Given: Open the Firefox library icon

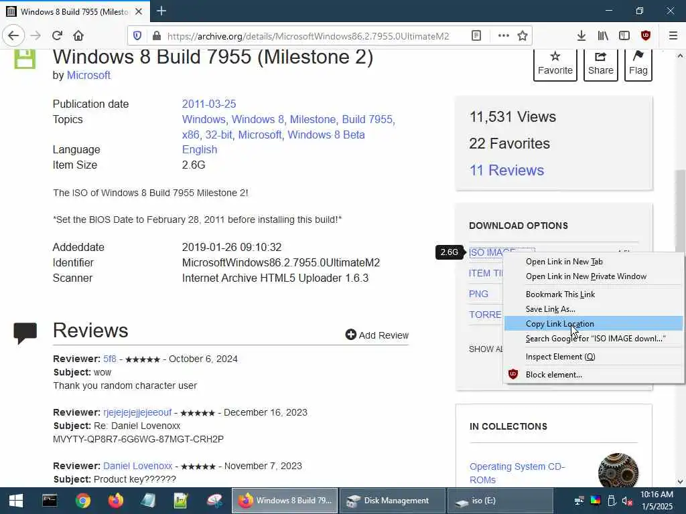Looking at the screenshot, I should (x=603, y=35).
